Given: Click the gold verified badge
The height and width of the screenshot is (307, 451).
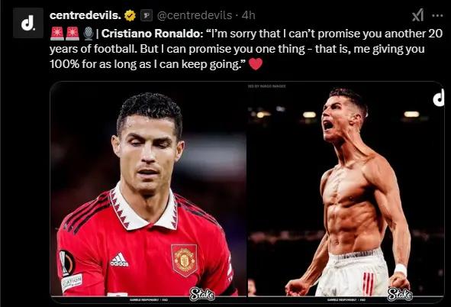Looking at the screenshot, I should pos(130,15).
